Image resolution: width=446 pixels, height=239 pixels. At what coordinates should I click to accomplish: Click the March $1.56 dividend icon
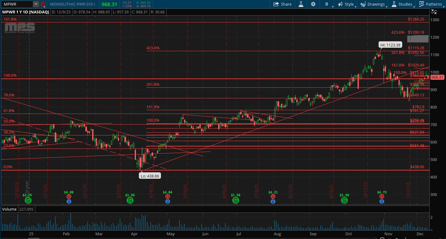pyautogui.click(x=130, y=200)
